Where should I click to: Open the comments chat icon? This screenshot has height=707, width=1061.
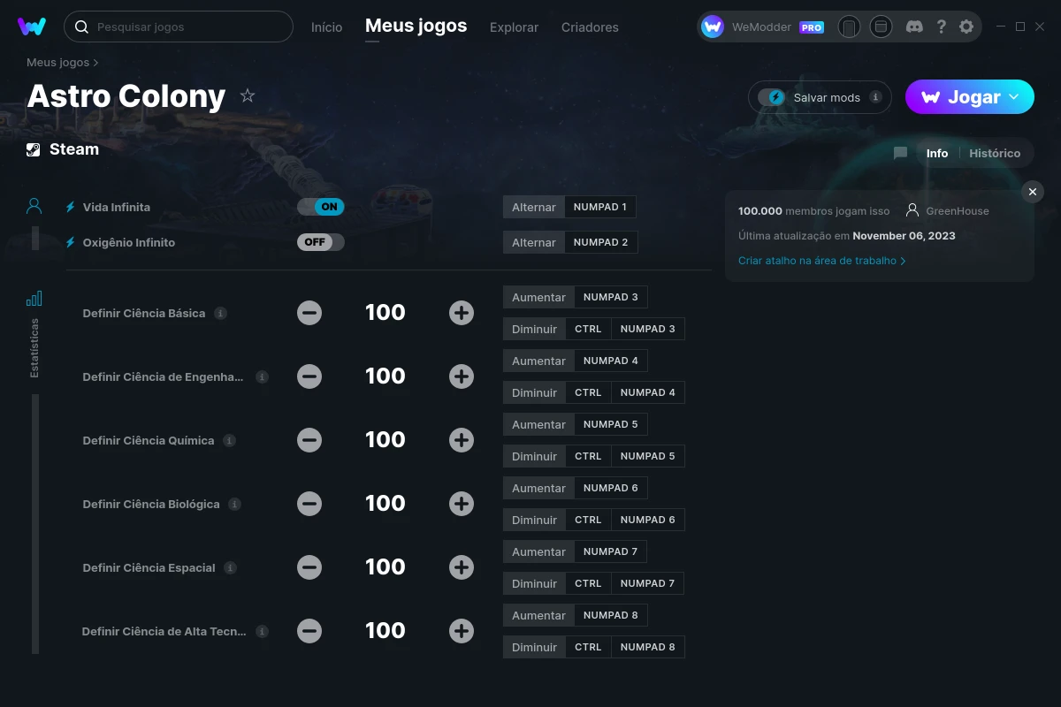tap(900, 153)
